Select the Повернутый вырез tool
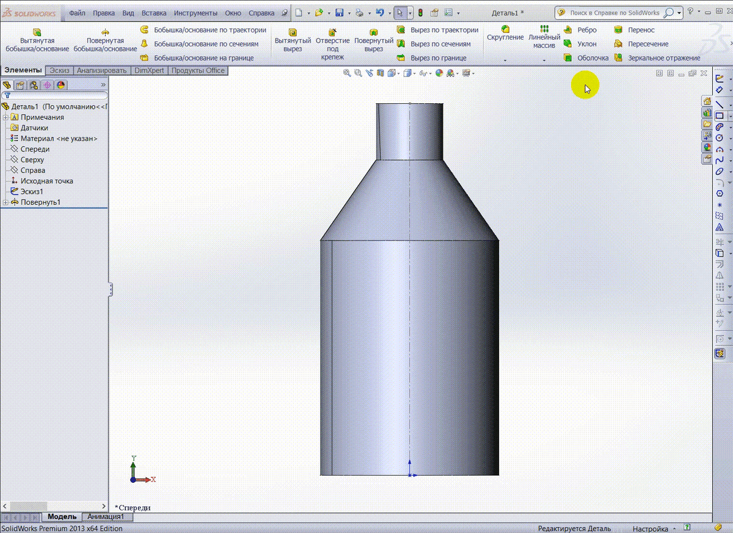Viewport: 733px width, 533px height. click(373, 40)
